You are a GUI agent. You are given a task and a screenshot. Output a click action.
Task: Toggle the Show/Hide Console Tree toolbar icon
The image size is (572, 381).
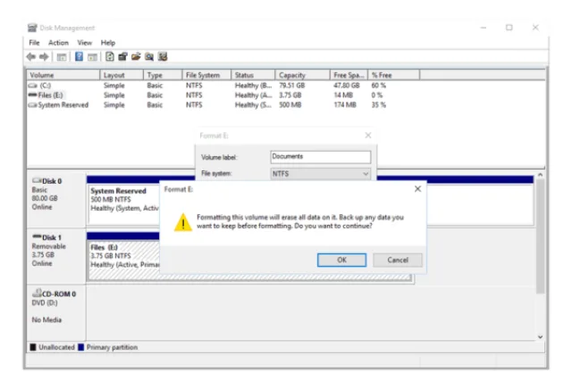coord(62,57)
